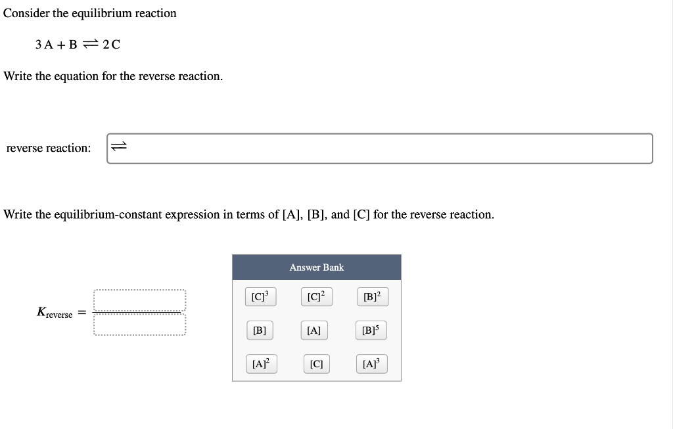
Task: Click the fraction line between the answer boxes
Action: 139,311
